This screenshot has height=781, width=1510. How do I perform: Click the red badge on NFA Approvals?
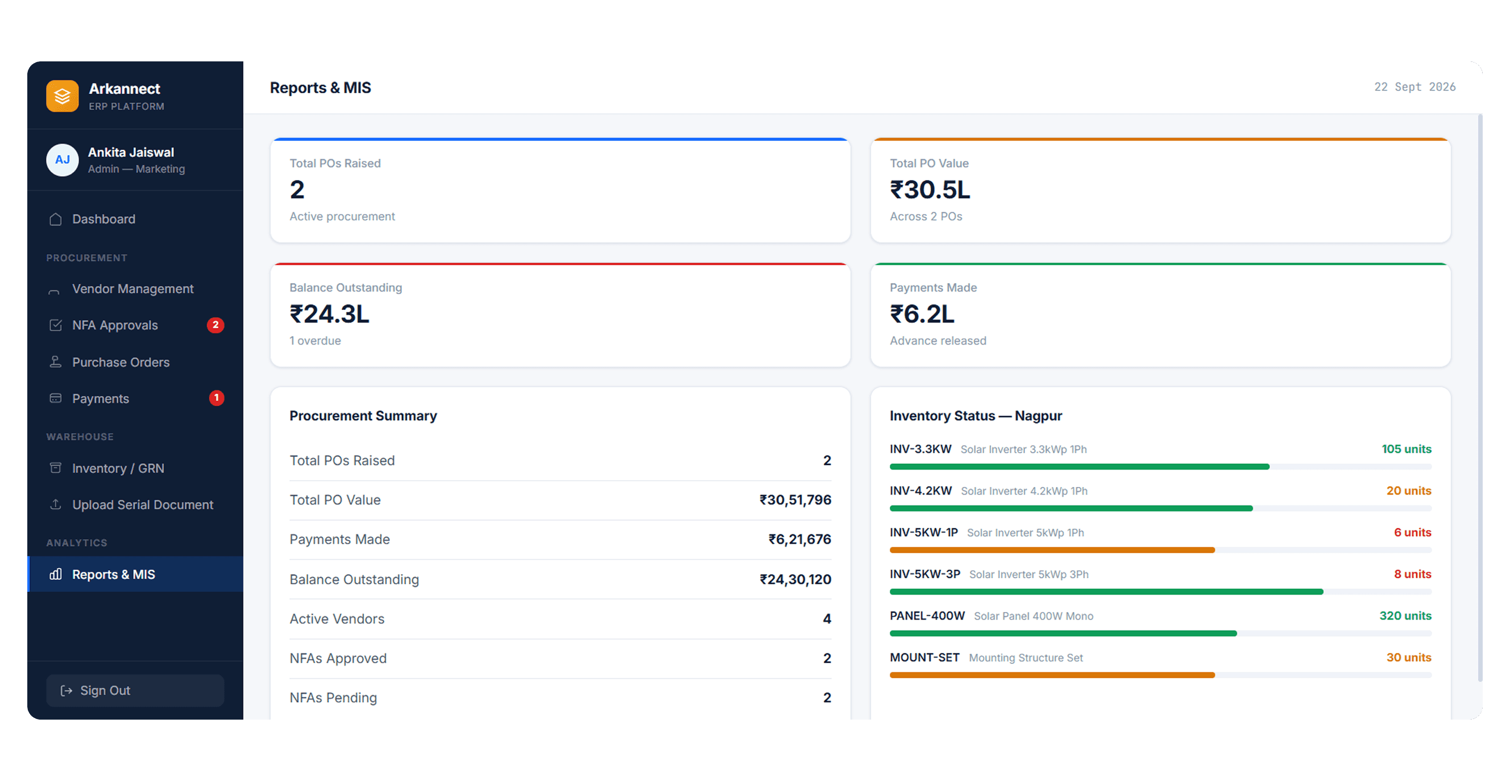coord(215,325)
